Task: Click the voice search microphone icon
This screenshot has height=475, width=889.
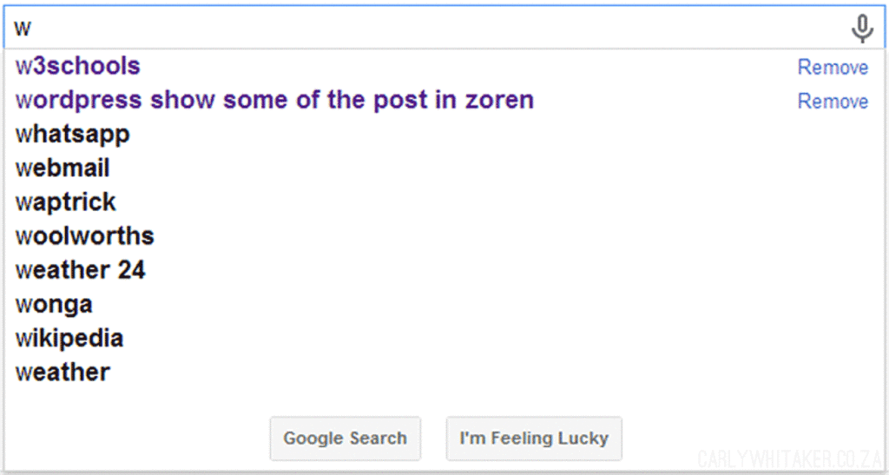Action: 861,30
